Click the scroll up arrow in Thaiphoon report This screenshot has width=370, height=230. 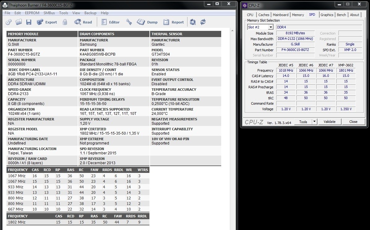click(x=232, y=31)
